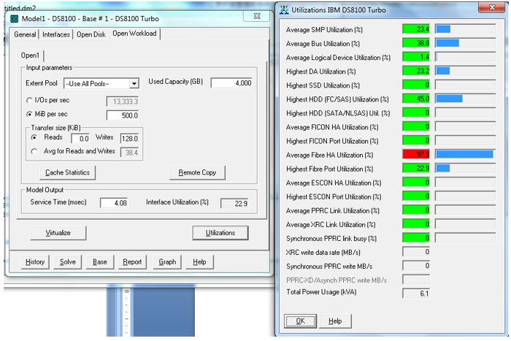Open Cache Statistics dialog

pos(67,172)
